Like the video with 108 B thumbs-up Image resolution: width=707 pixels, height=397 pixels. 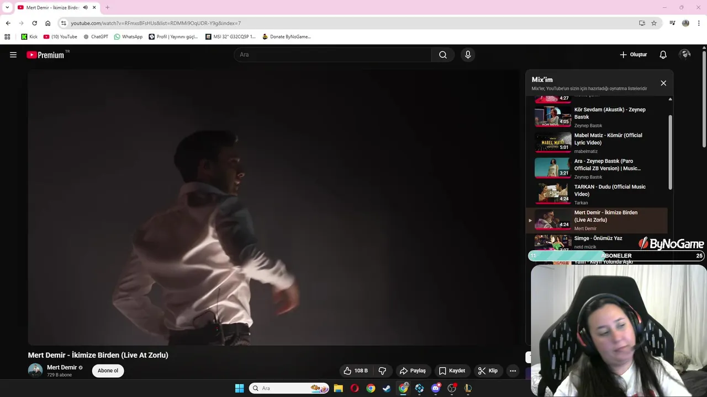pyautogui.click(x=355, y=371)
